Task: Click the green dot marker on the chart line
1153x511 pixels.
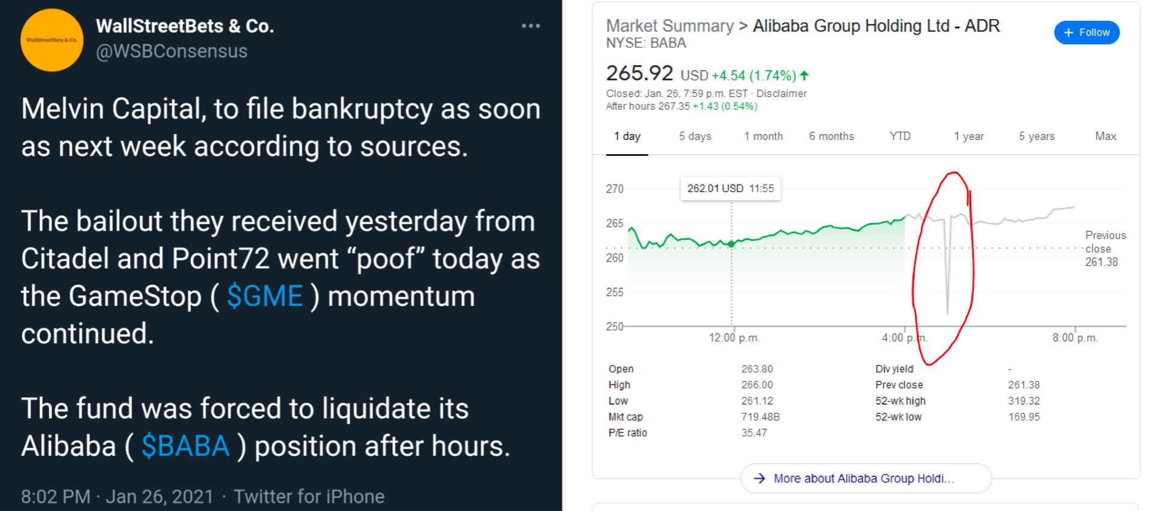Action: point(731,244)
